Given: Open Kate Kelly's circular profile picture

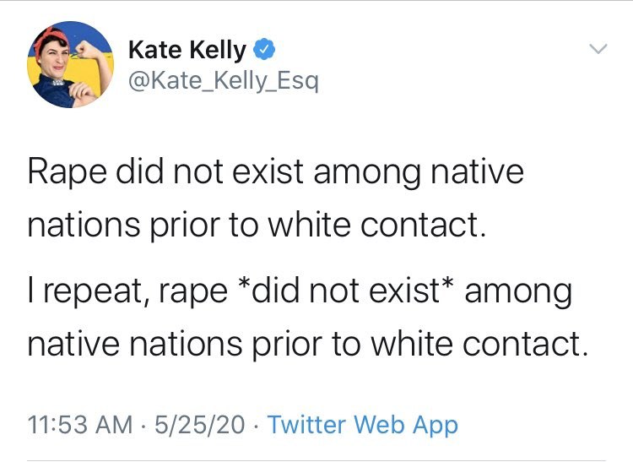Looking at the screenshot, I should pyautogui.click(x=71, y=65).
